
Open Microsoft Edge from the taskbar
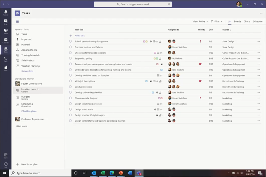(112, 173)
